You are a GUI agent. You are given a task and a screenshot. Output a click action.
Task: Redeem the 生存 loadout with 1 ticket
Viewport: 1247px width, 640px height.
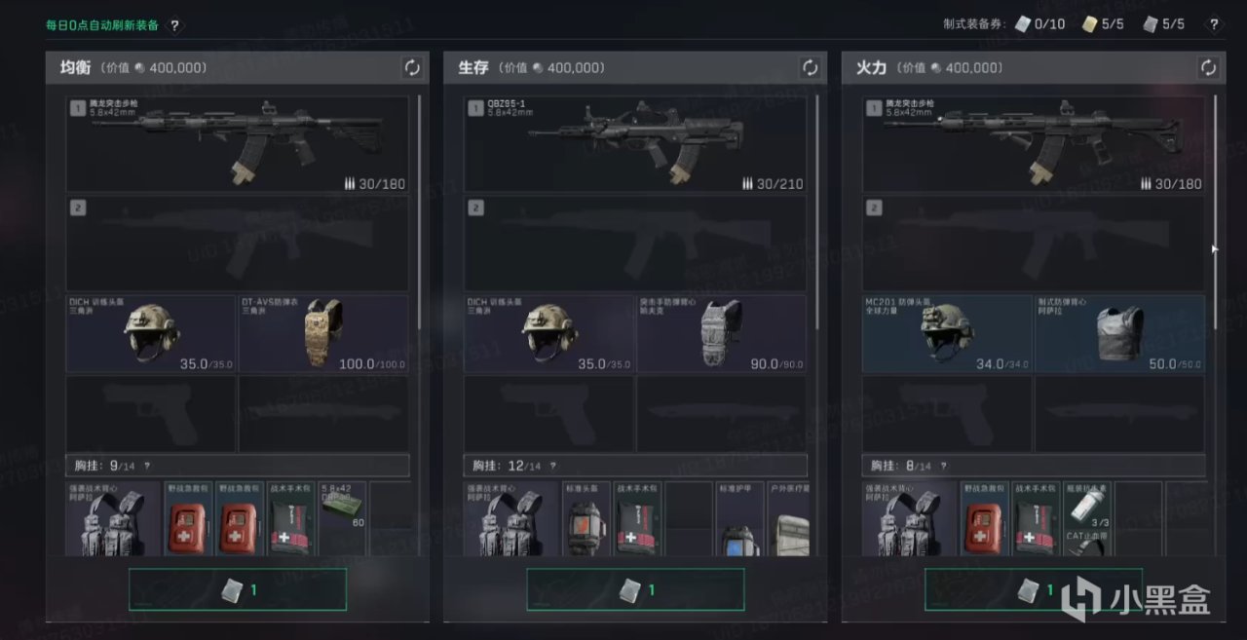coord(635,589)
